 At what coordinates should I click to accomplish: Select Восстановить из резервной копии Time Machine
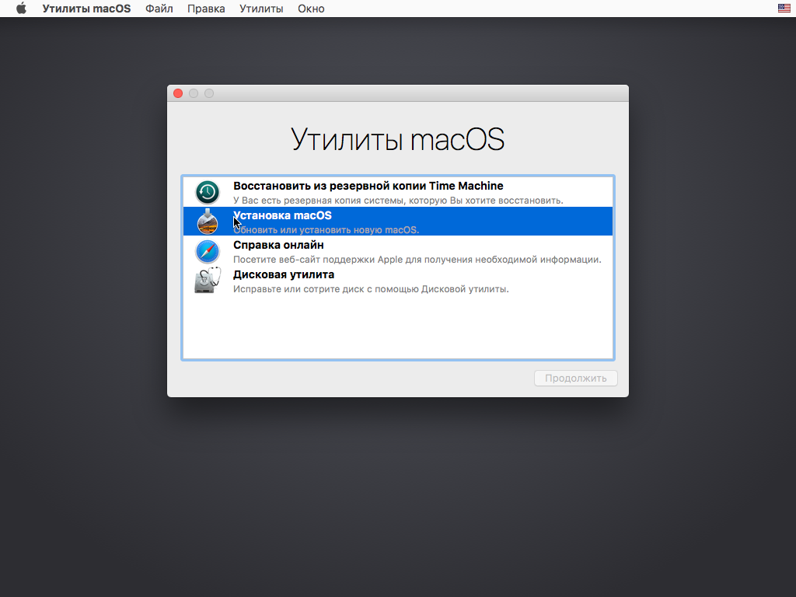368,187
